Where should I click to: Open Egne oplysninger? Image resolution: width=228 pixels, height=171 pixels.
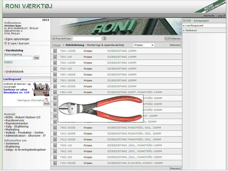pos(17,39)
